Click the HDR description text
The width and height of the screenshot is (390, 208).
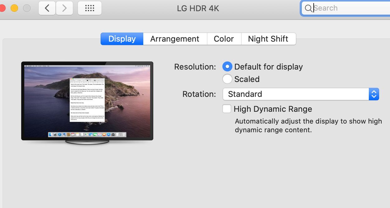click(x=308, y=125)
